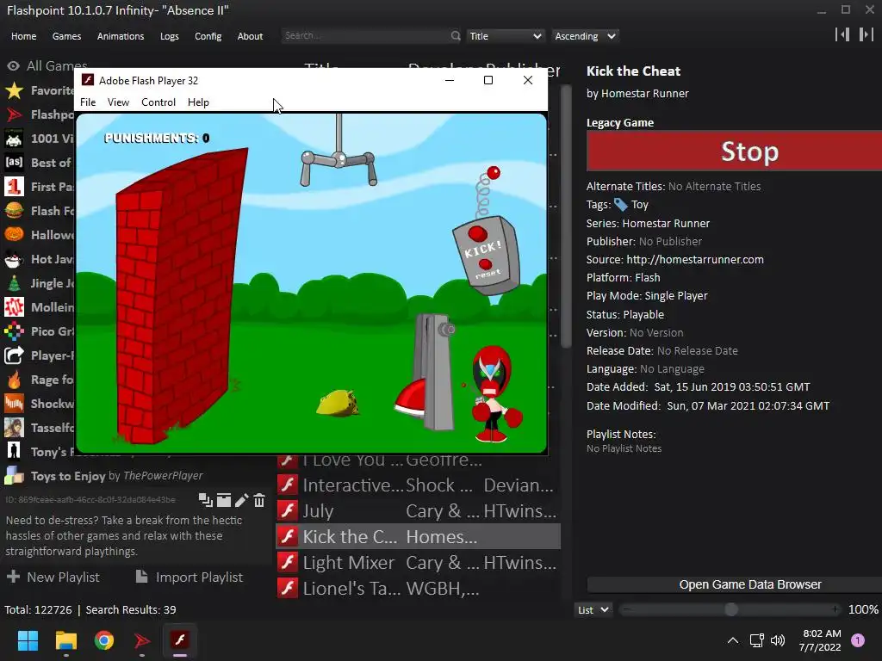Click the http://homestarrunner.com source text
This screenshot has width=882, height=661.
[695, 260]
